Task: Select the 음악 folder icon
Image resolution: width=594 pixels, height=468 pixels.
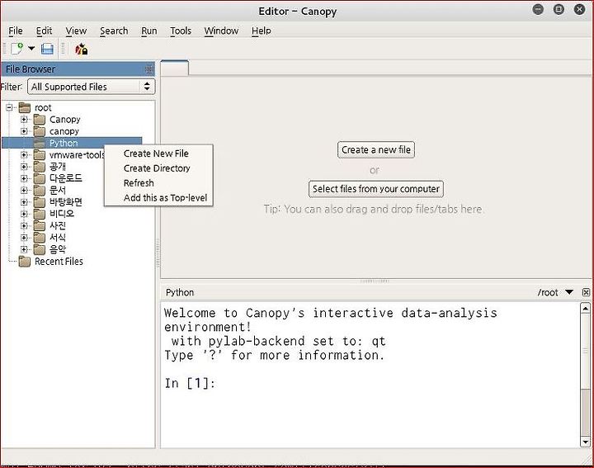Action: 40,249
